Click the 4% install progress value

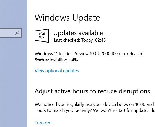click(x=75, y=60)
